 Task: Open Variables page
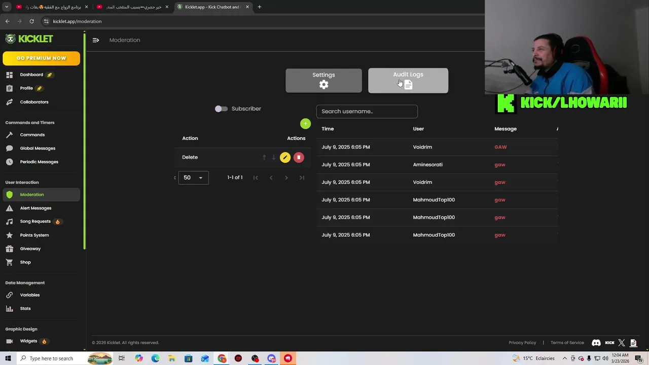pyautogui.click(x=30, y=295)
